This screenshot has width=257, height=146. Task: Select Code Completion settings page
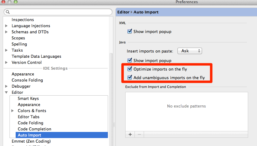[34, 129]
